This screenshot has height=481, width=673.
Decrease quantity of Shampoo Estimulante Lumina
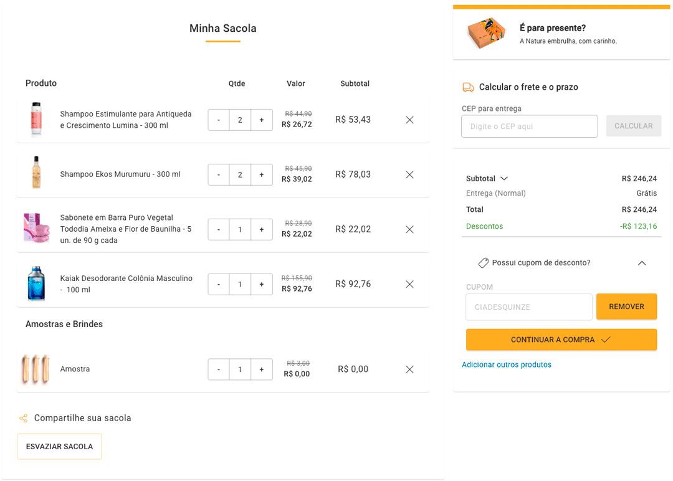(219, 120)
